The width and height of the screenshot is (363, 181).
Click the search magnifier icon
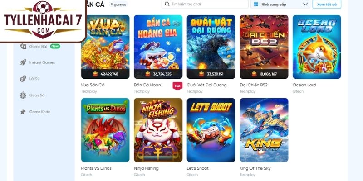167,4
